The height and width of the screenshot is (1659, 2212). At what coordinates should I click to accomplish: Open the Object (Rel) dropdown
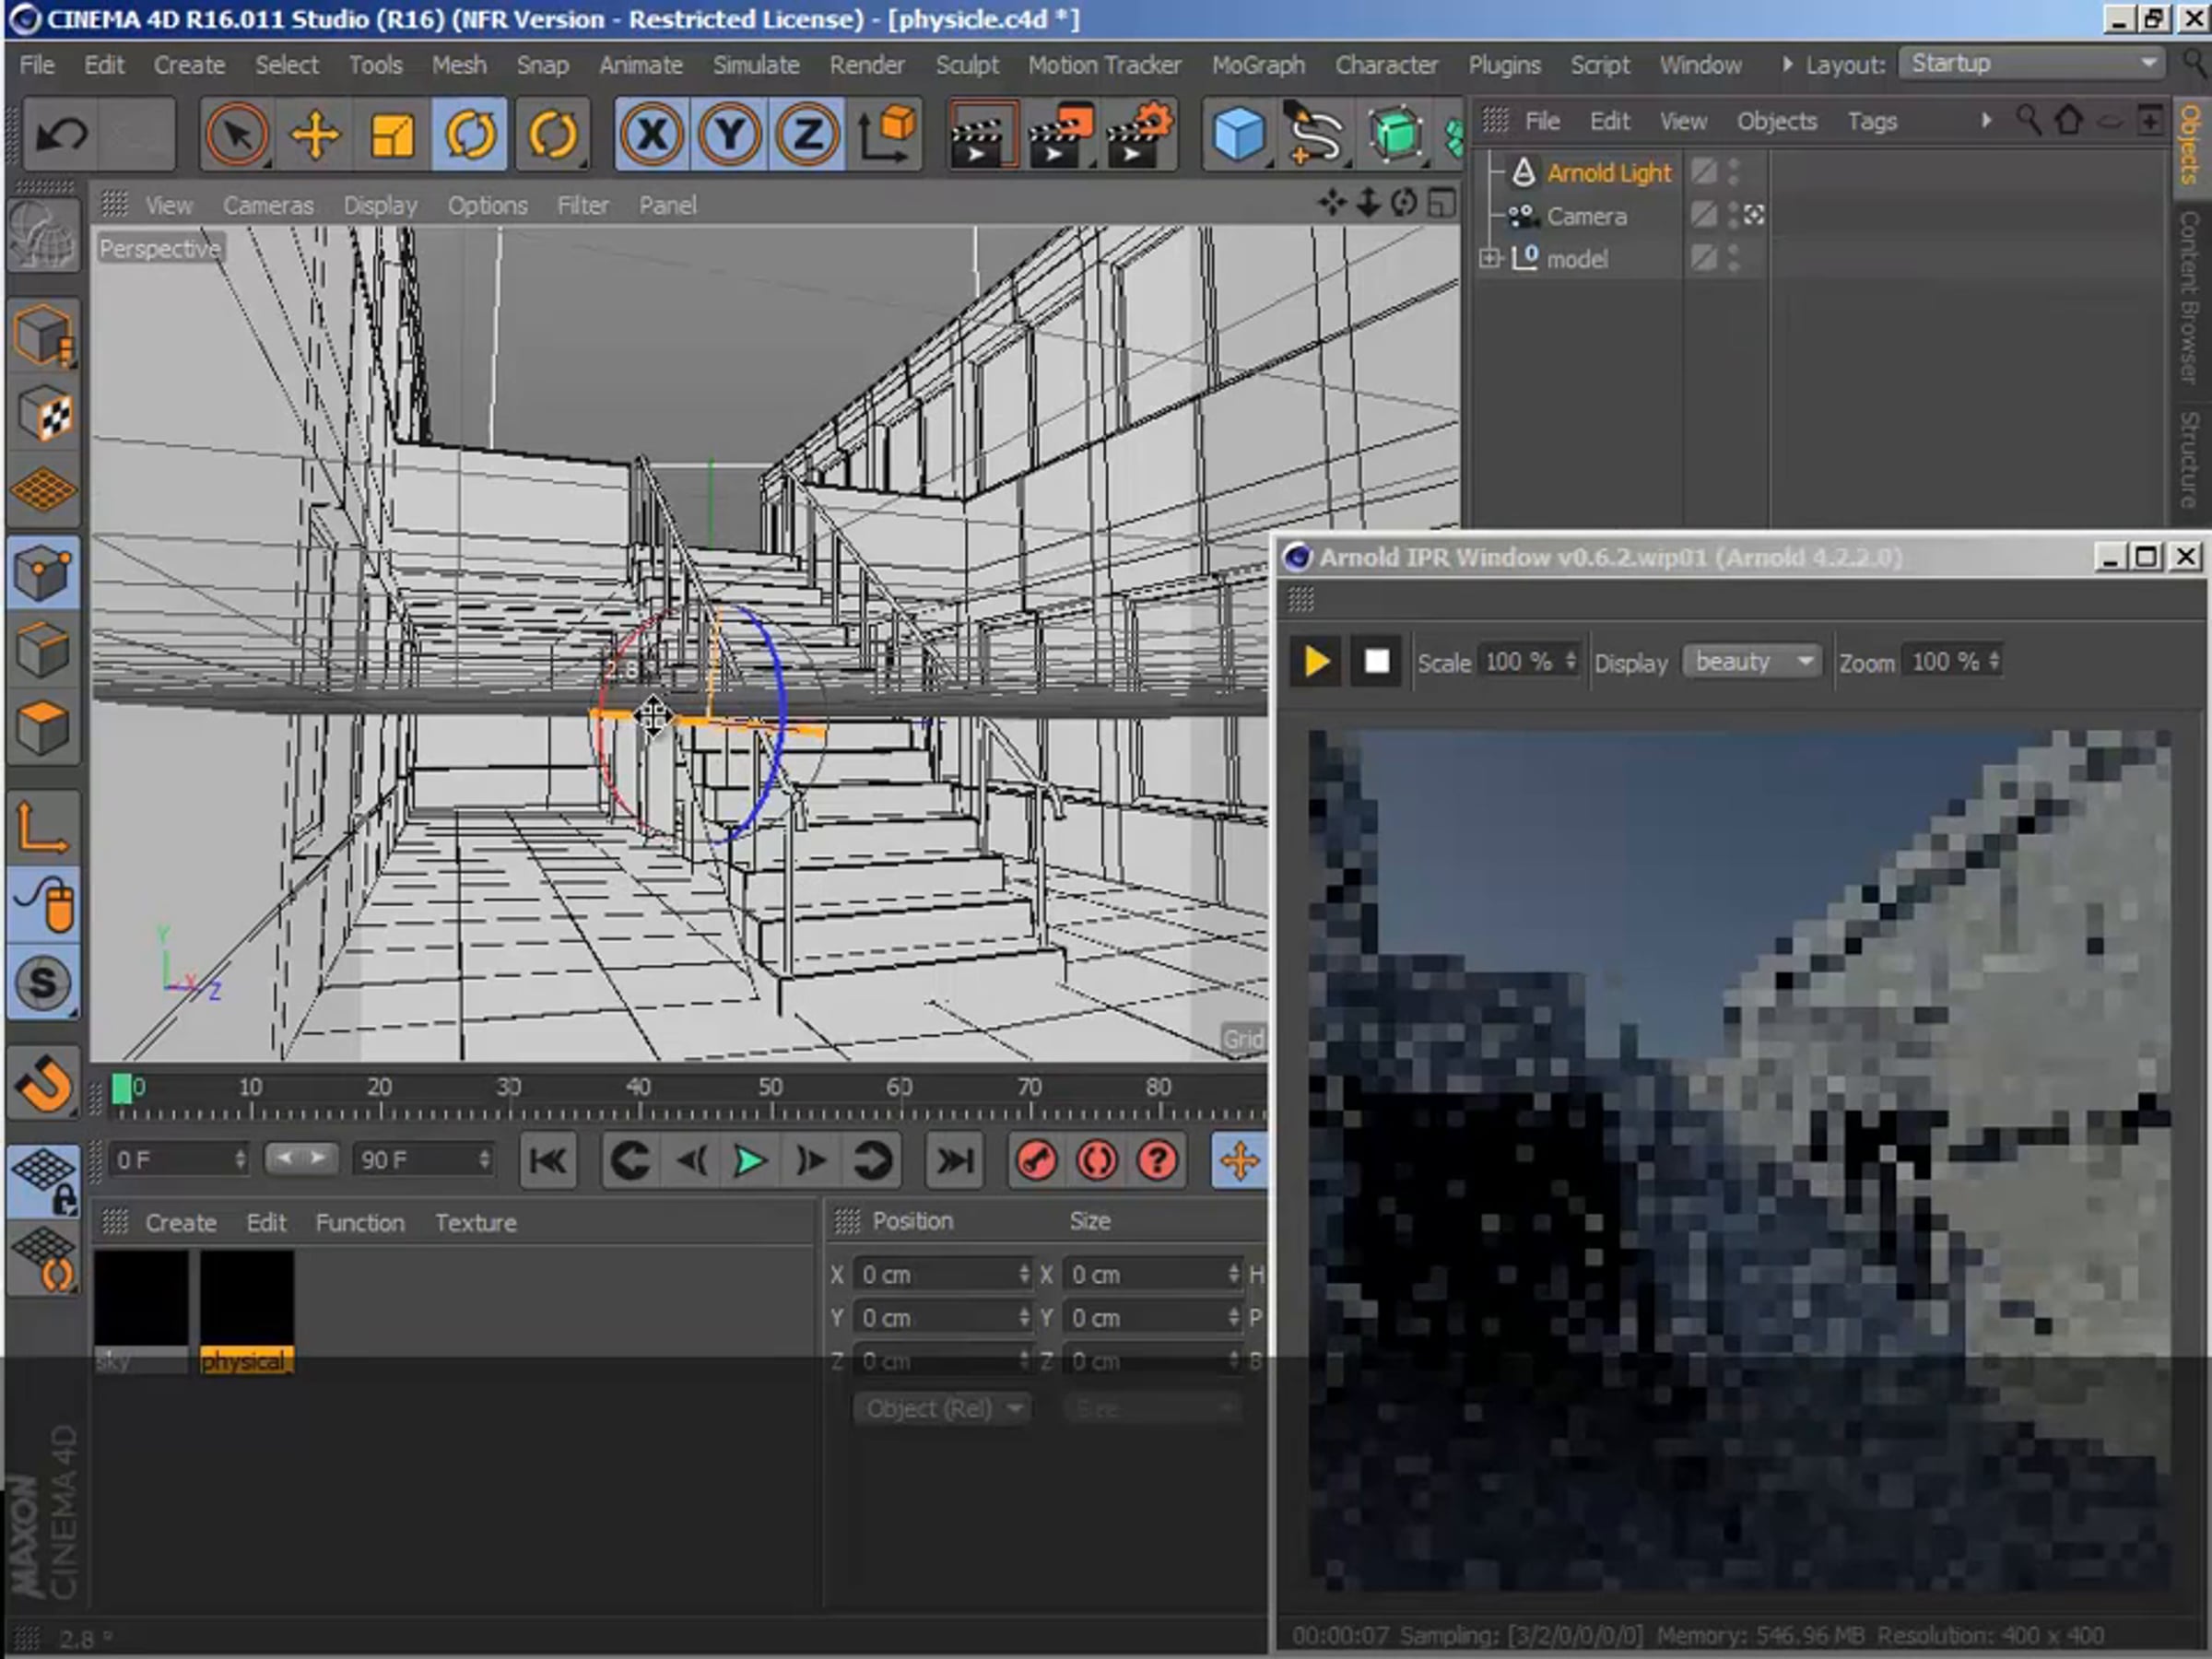click(x=941, y=1408)
